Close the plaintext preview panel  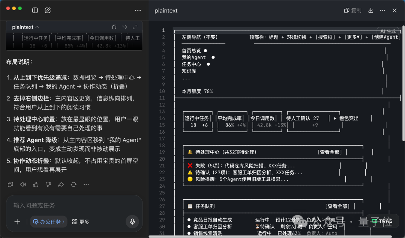tap(394, 11)
